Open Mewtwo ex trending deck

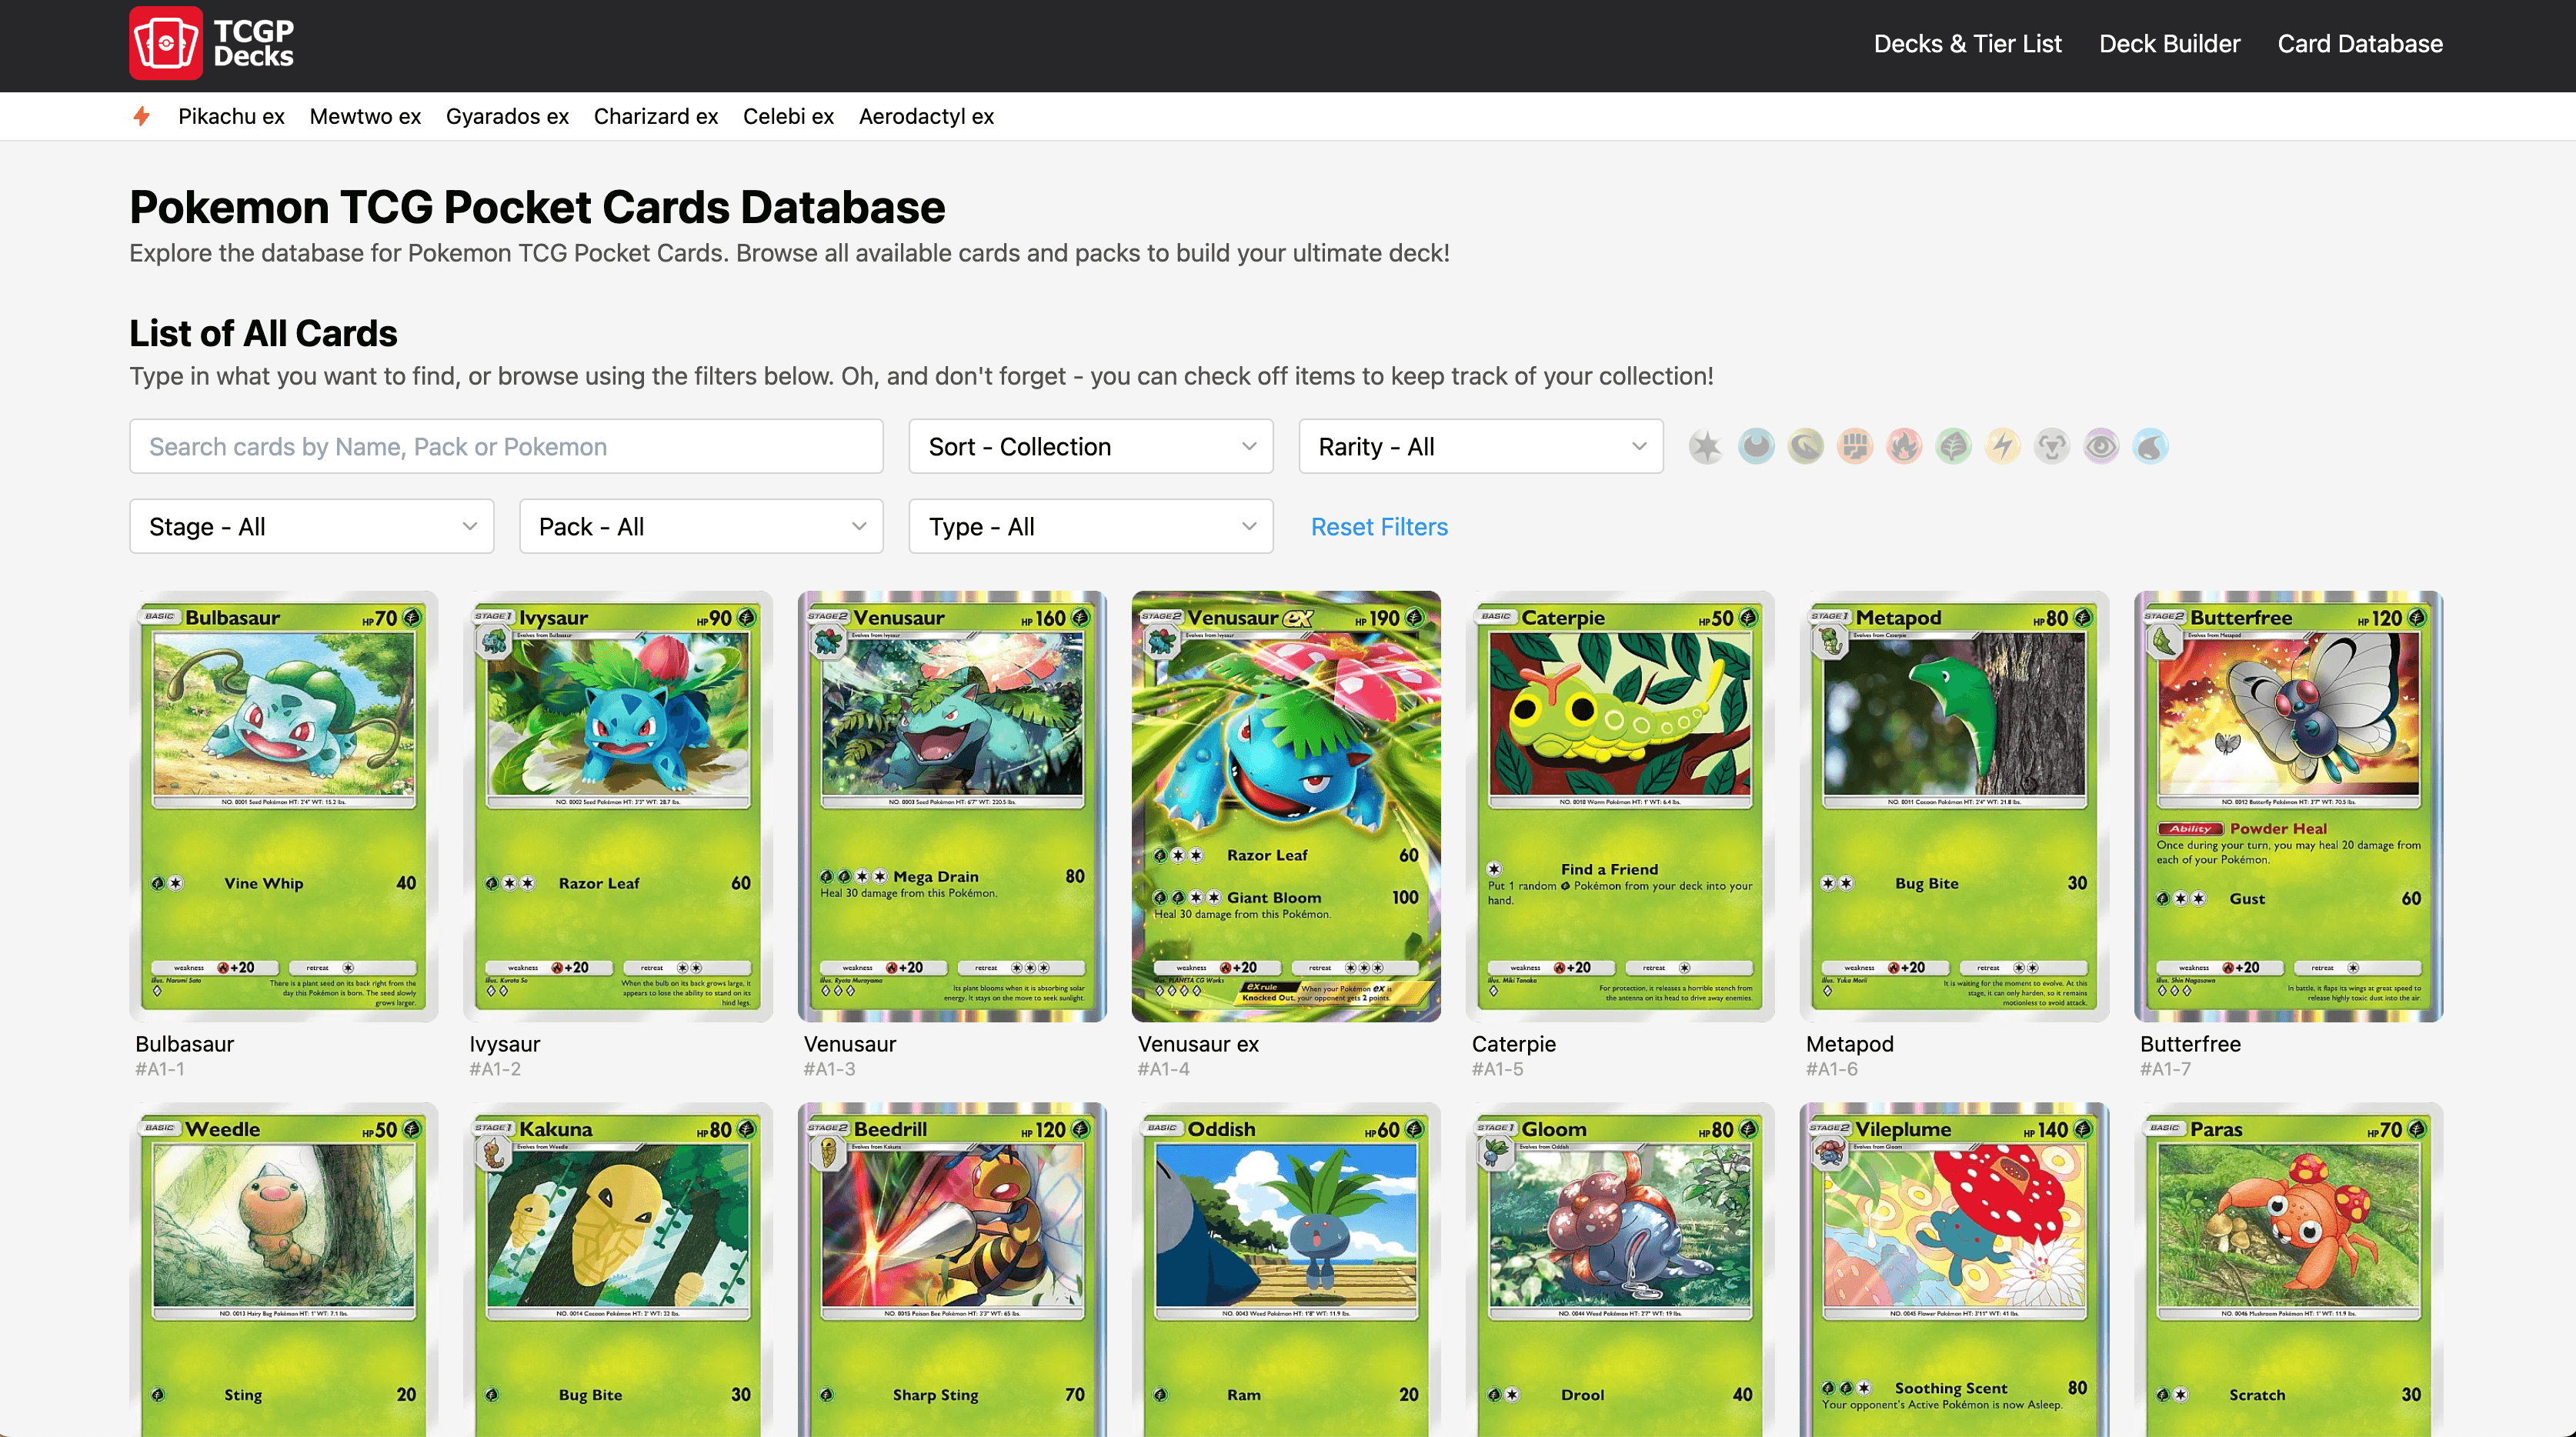click(x=365, y=116)
